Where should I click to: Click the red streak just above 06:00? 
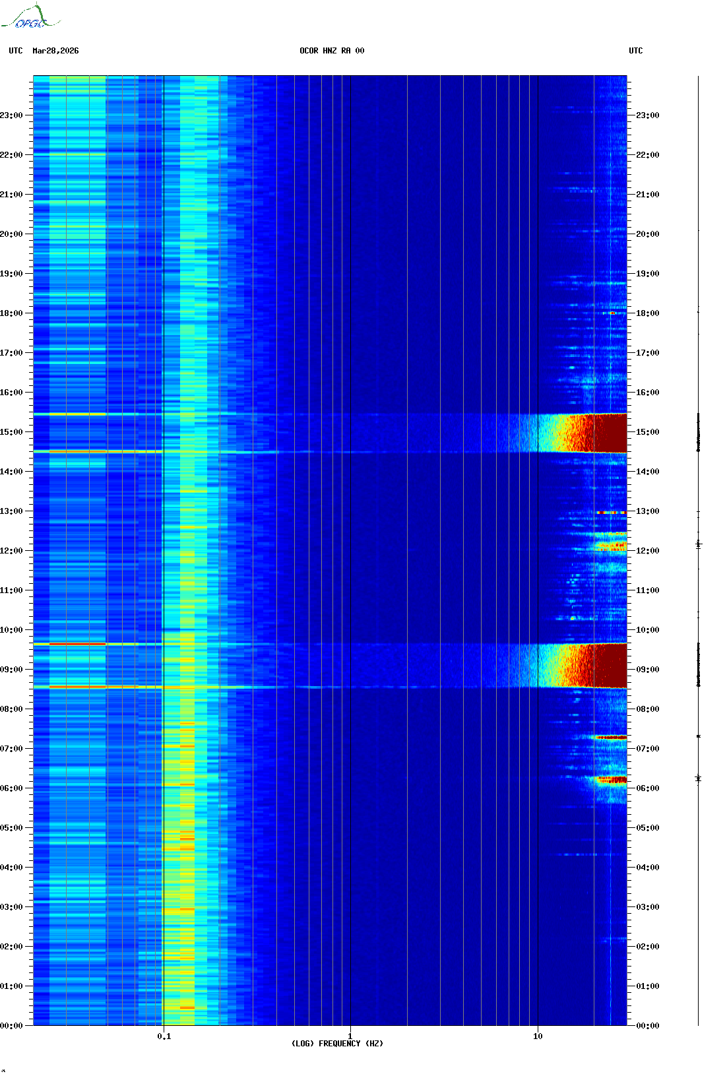[x=612, y=780]
